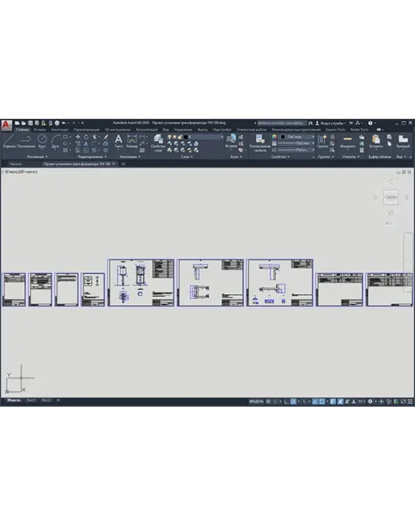415x526 pixels.
Task: Open the Лист1 layout tab
Action: (31, 400)
